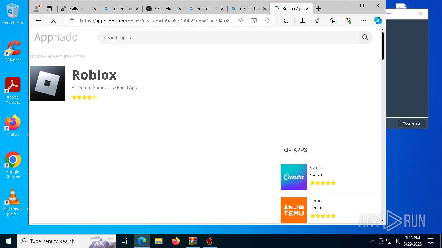The image size is (442, 248).
Task: Toggle Split screen view
Action: [302, 21]
